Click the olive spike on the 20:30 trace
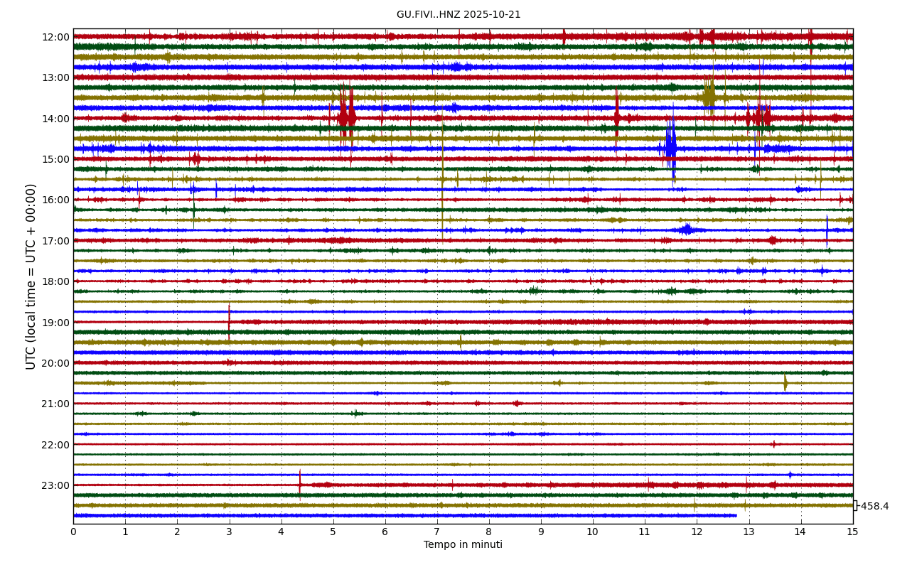The width and height of the screenshot is (917, 582). (x=785, y=383)
